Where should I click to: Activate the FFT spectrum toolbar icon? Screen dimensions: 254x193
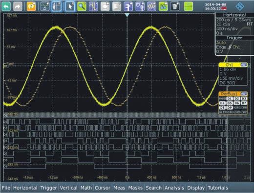[x=151, y=6]
